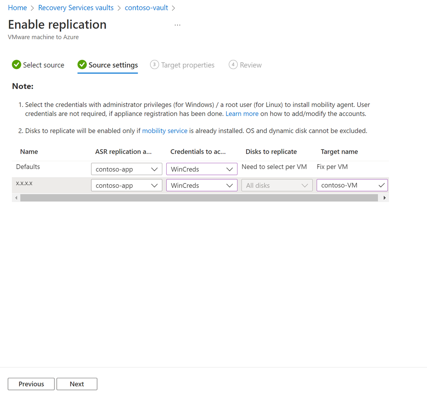Click the ASR replication a... column header
This screenshot has width=427, height=395.
(x=124, y=152)
